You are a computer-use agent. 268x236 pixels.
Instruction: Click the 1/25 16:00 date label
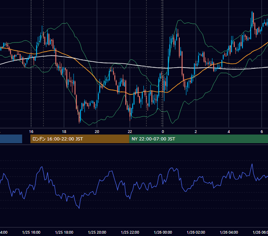tap(31, 232)
